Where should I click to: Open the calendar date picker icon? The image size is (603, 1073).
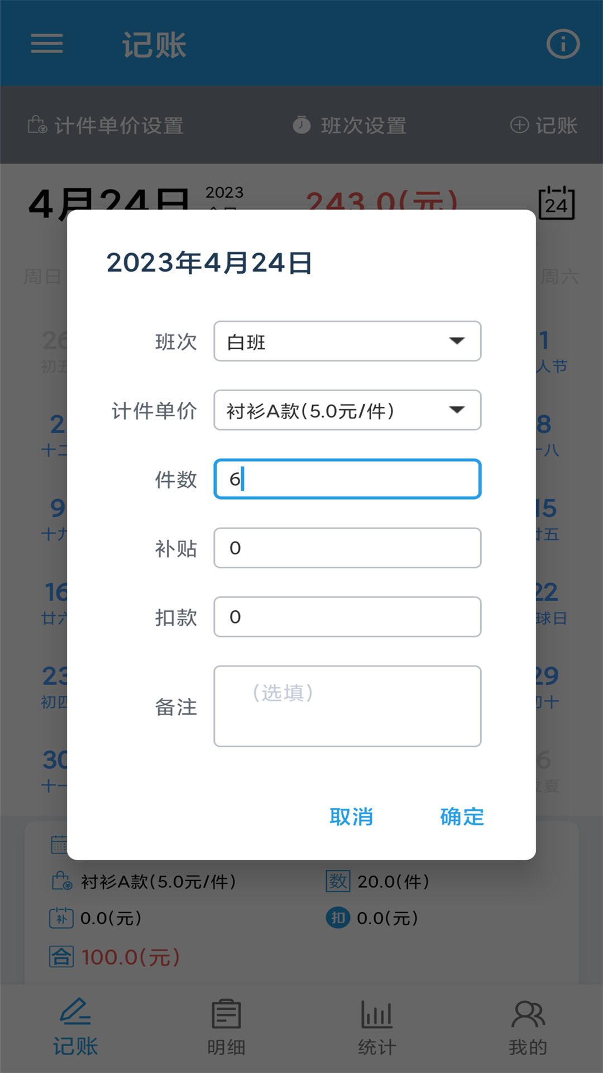tap(556, 204)
